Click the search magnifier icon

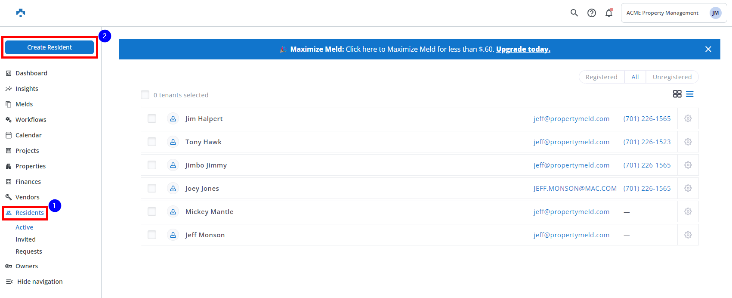(574, 13)
